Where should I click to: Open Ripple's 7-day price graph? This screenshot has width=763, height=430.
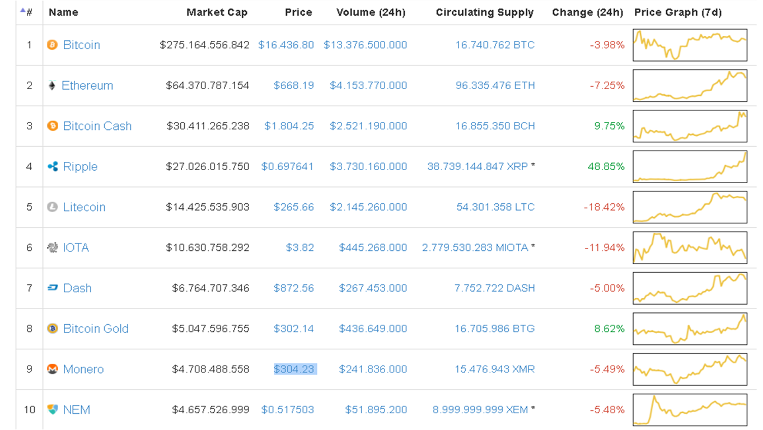[x=690, y=166]
